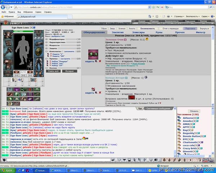Expand the Характеристики section
This screenshot has height=173, width=216.
tap(46, 43)
